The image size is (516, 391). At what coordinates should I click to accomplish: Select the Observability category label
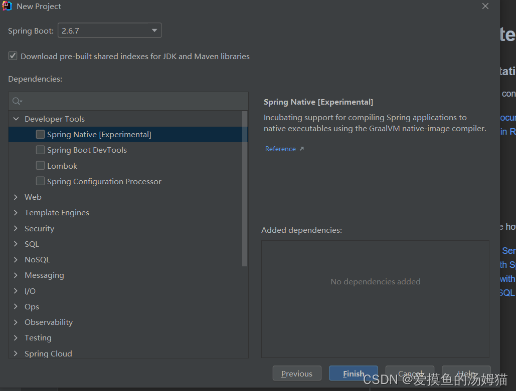49,322
